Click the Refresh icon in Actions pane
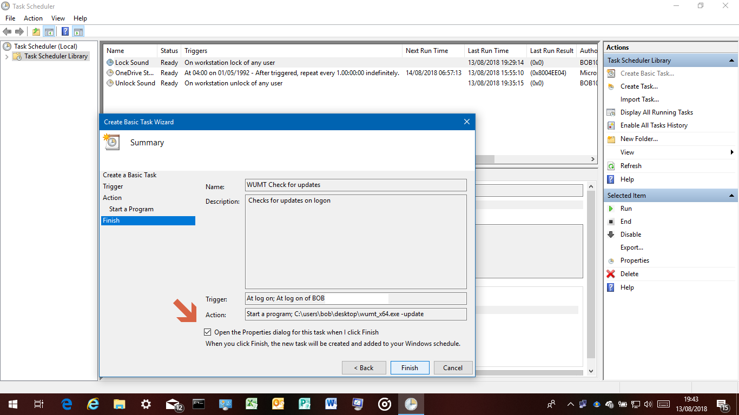 pyautogui.click(x=611, y=166)
